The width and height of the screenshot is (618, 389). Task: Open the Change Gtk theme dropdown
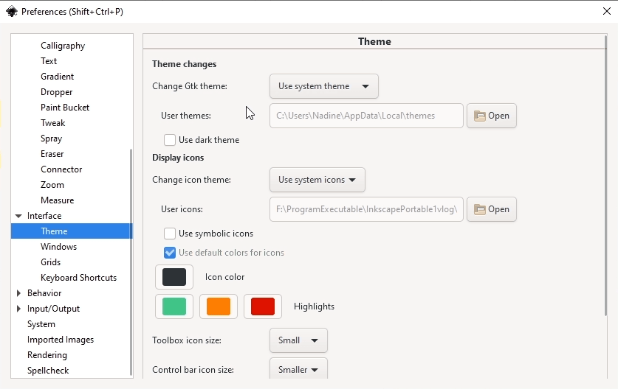[x=324, y=86]
